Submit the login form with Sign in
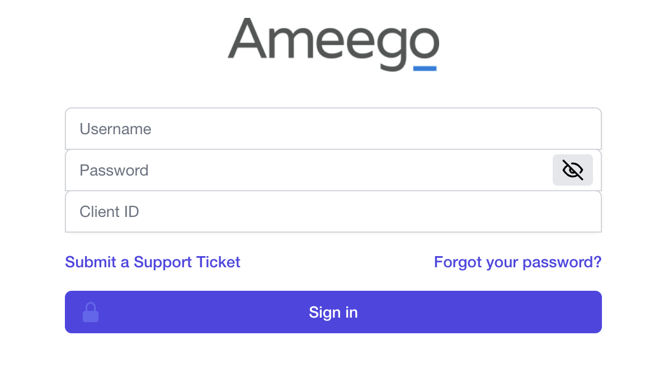659x378 pixels. (333, 312)
